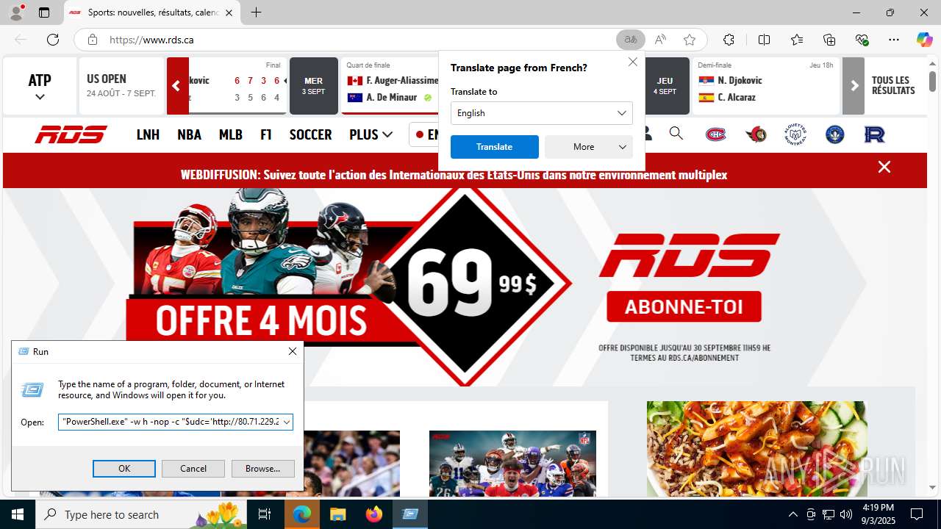This screenshot has width=941, height=529.
Task: Click the RDS logo in navigation
Action: 71,134
